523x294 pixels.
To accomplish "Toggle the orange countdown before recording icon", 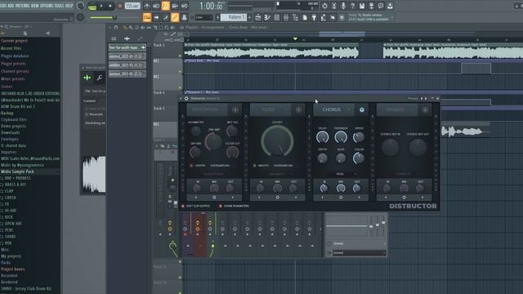I will pyautogui.click(x=165, y=6).
